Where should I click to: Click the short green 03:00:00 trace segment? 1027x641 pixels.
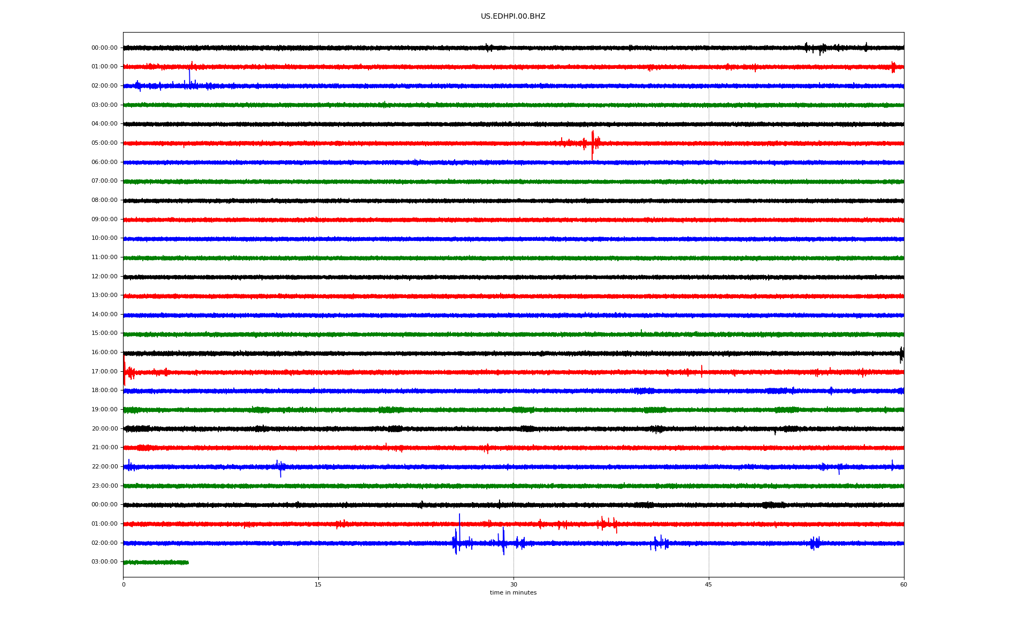pyautogui.click(x=156, y=562)
